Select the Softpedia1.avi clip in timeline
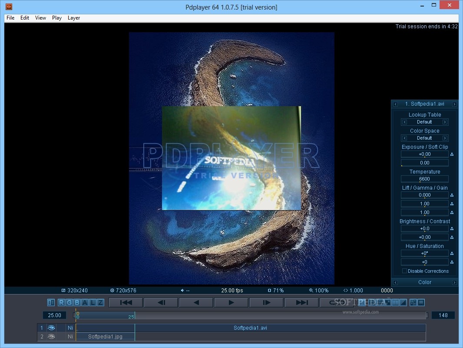 coord(251,328)
